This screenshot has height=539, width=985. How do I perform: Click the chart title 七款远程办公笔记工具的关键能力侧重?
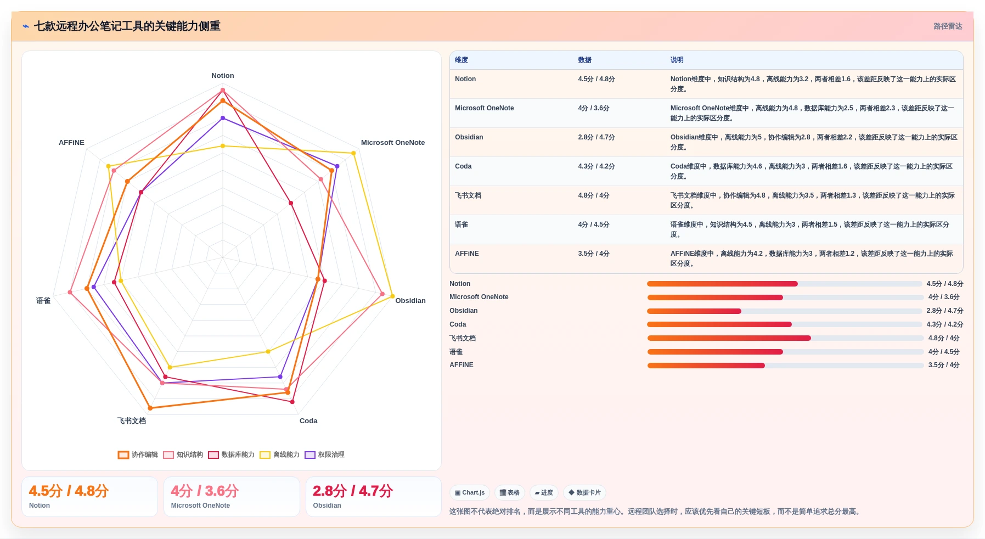[127, 26]
